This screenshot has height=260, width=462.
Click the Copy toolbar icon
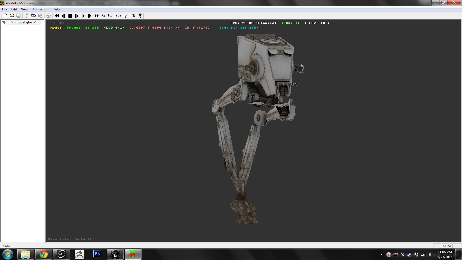pos(33,16)
